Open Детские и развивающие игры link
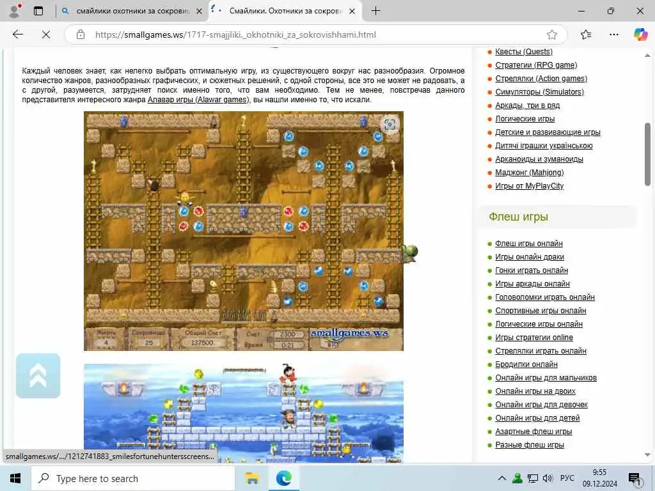This screenshot has width=655, height=491. [548, 132]
